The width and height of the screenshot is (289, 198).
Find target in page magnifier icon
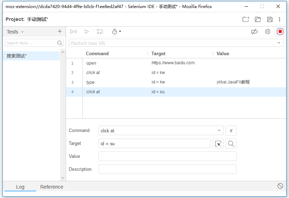point(231,144)
